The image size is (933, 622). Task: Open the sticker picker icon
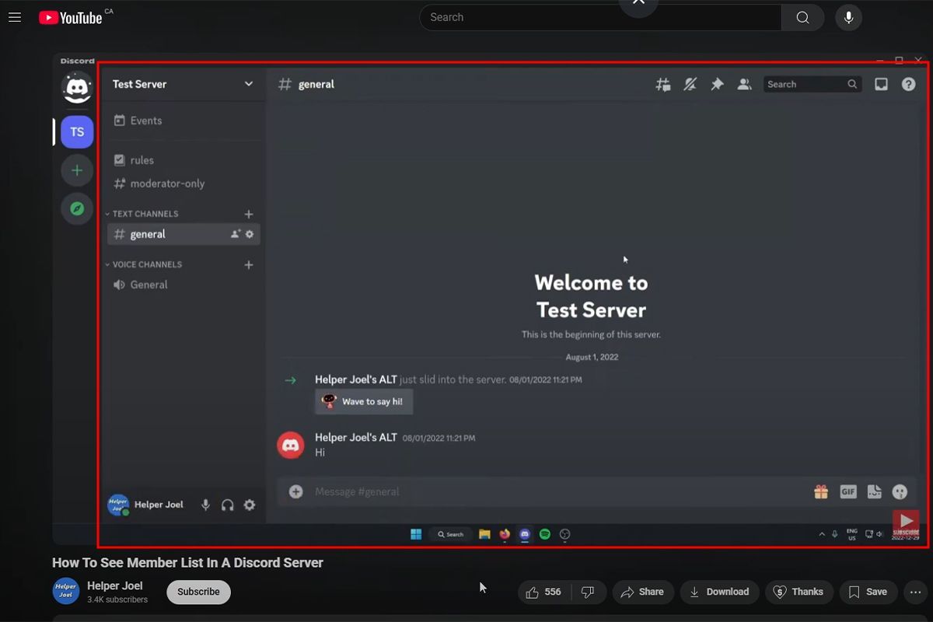[875, 491]
